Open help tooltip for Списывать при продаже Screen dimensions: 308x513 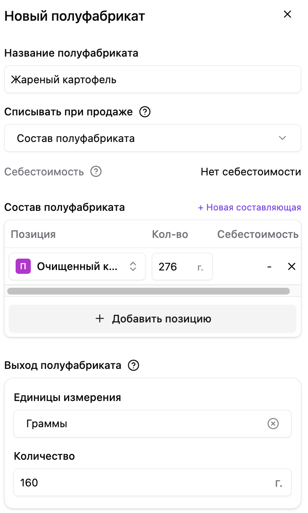coord(145,112)
